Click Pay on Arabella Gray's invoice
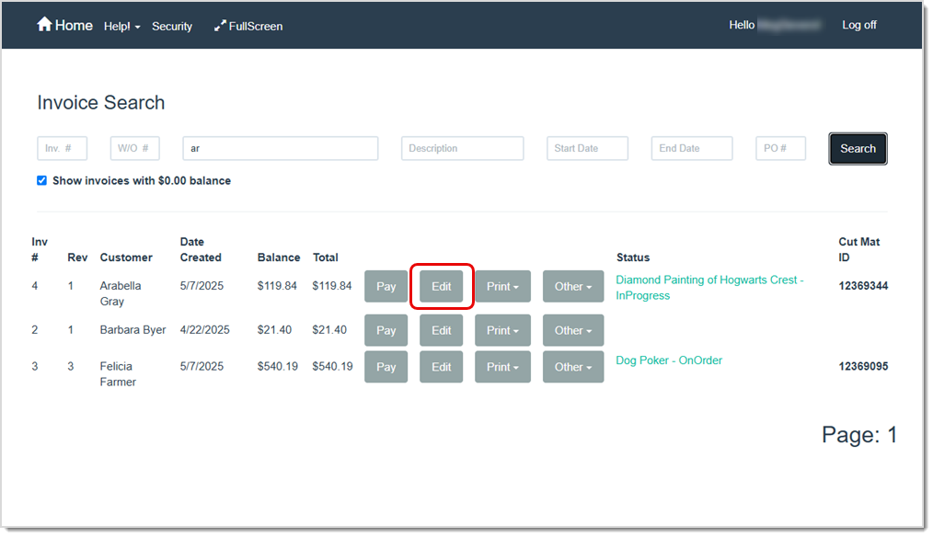933x537 pixels. click(x=386, y=286)
